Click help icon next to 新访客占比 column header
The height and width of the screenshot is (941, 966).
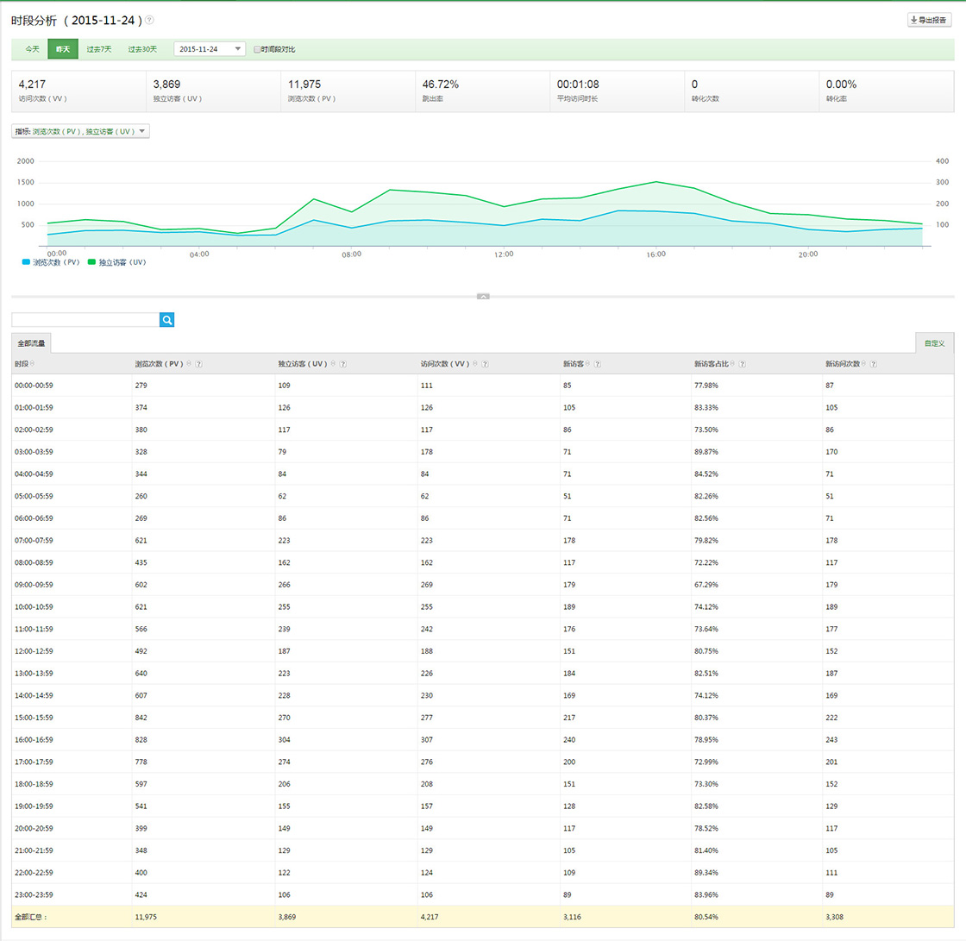click(x=743, y=364)
